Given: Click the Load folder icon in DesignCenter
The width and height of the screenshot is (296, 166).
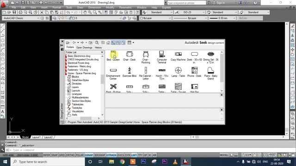Looking at the screenshot, I should [x=68, y=42].
